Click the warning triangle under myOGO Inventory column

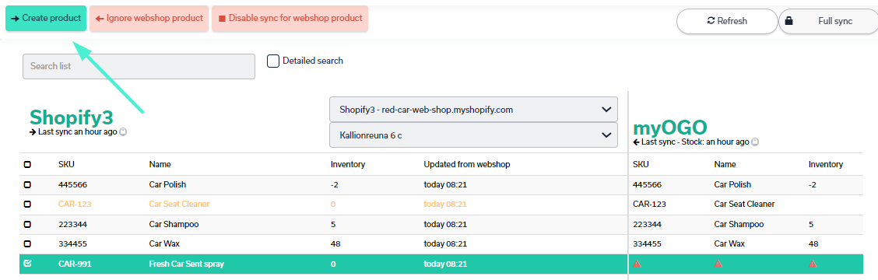pyautogui.click(x=813, y=264)
